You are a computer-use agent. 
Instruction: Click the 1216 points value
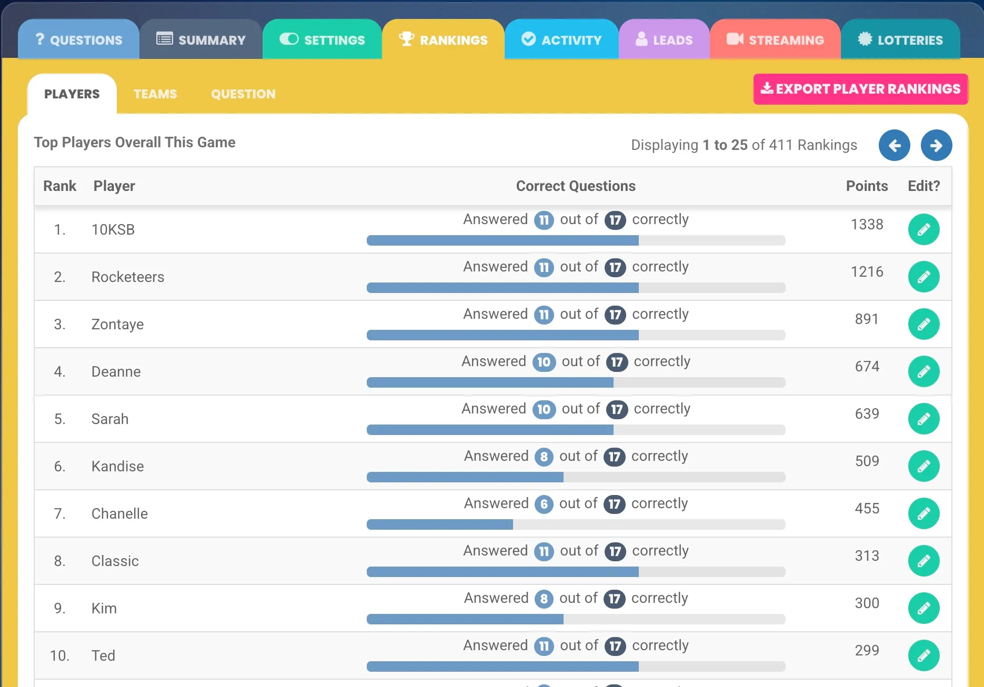(x=867, y=271)
